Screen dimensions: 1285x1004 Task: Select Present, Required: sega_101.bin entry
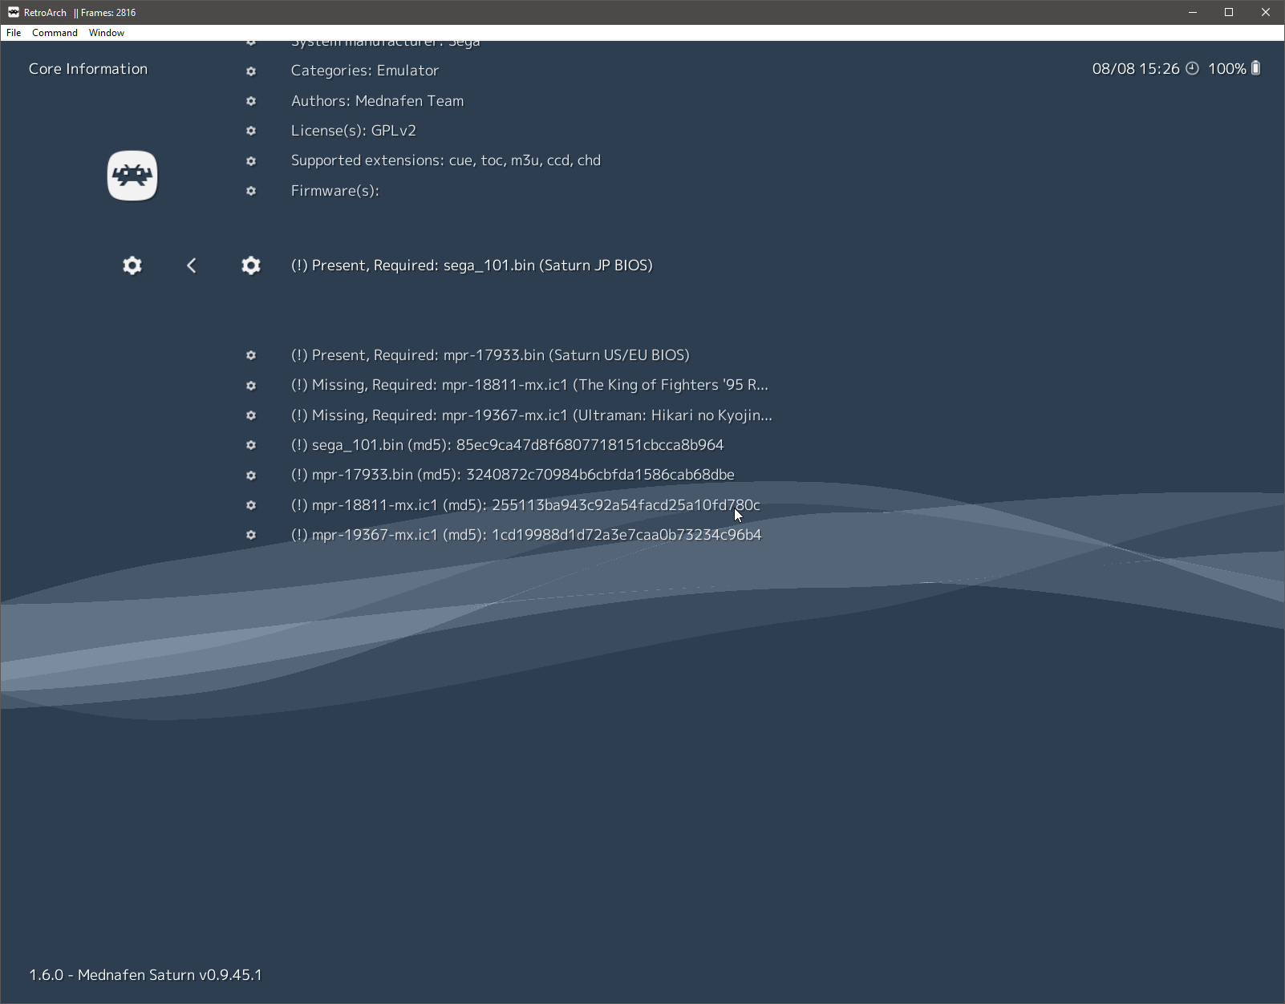click(x=472, y=265)
